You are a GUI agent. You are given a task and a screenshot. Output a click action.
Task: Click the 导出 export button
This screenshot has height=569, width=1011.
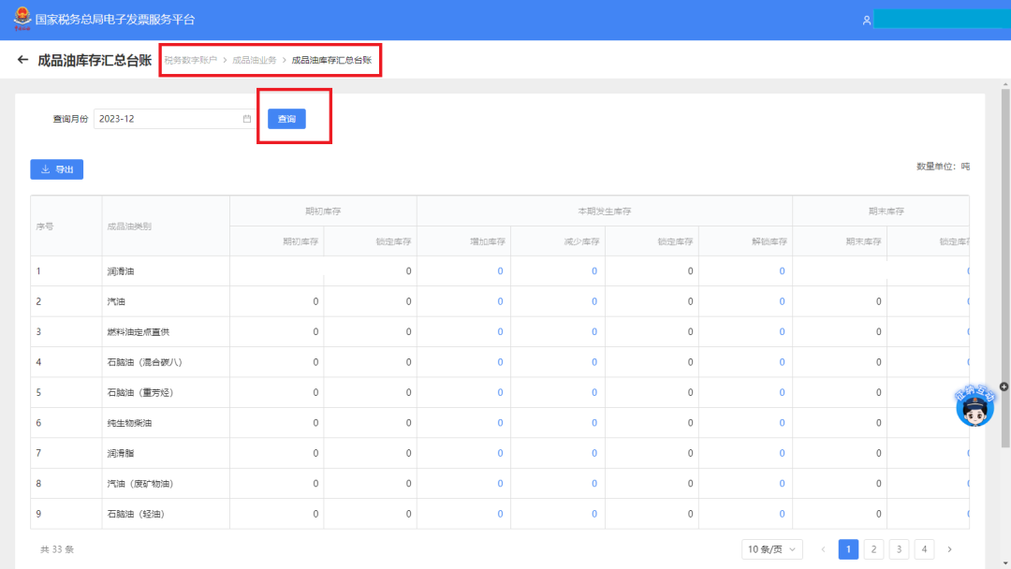tap(57, 169)
